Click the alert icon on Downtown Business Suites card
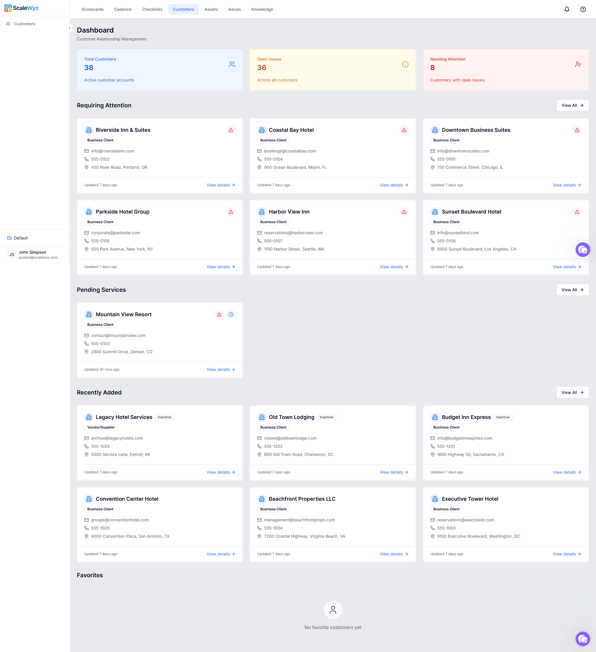 tap(577, 130)
